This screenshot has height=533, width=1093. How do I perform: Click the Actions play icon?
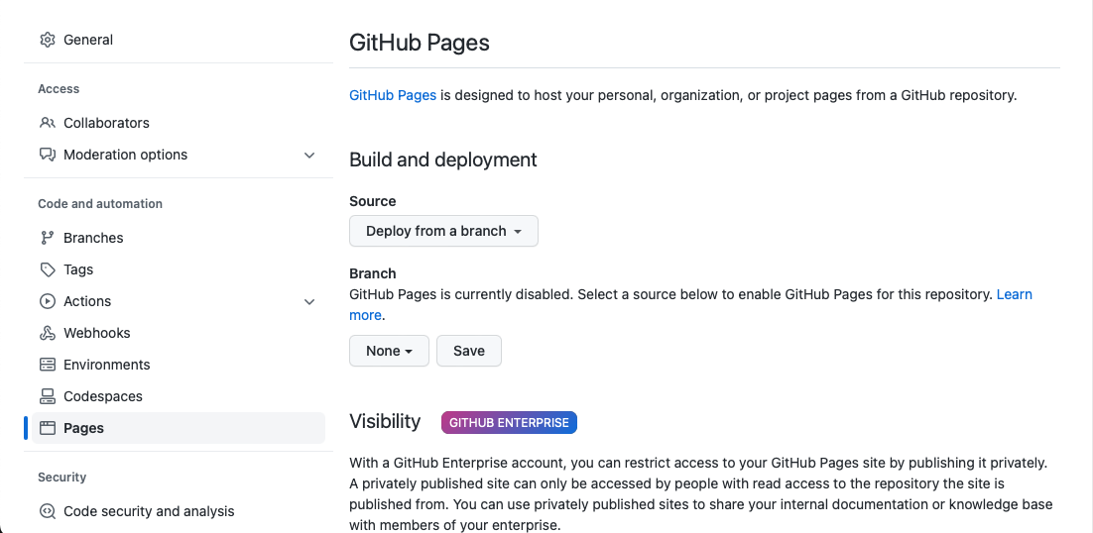coord(48,301)
